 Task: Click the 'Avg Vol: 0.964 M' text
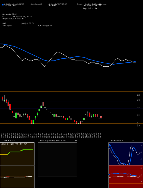[92, 5]
